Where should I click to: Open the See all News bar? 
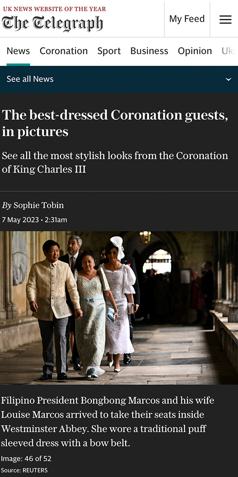[119, 79]
